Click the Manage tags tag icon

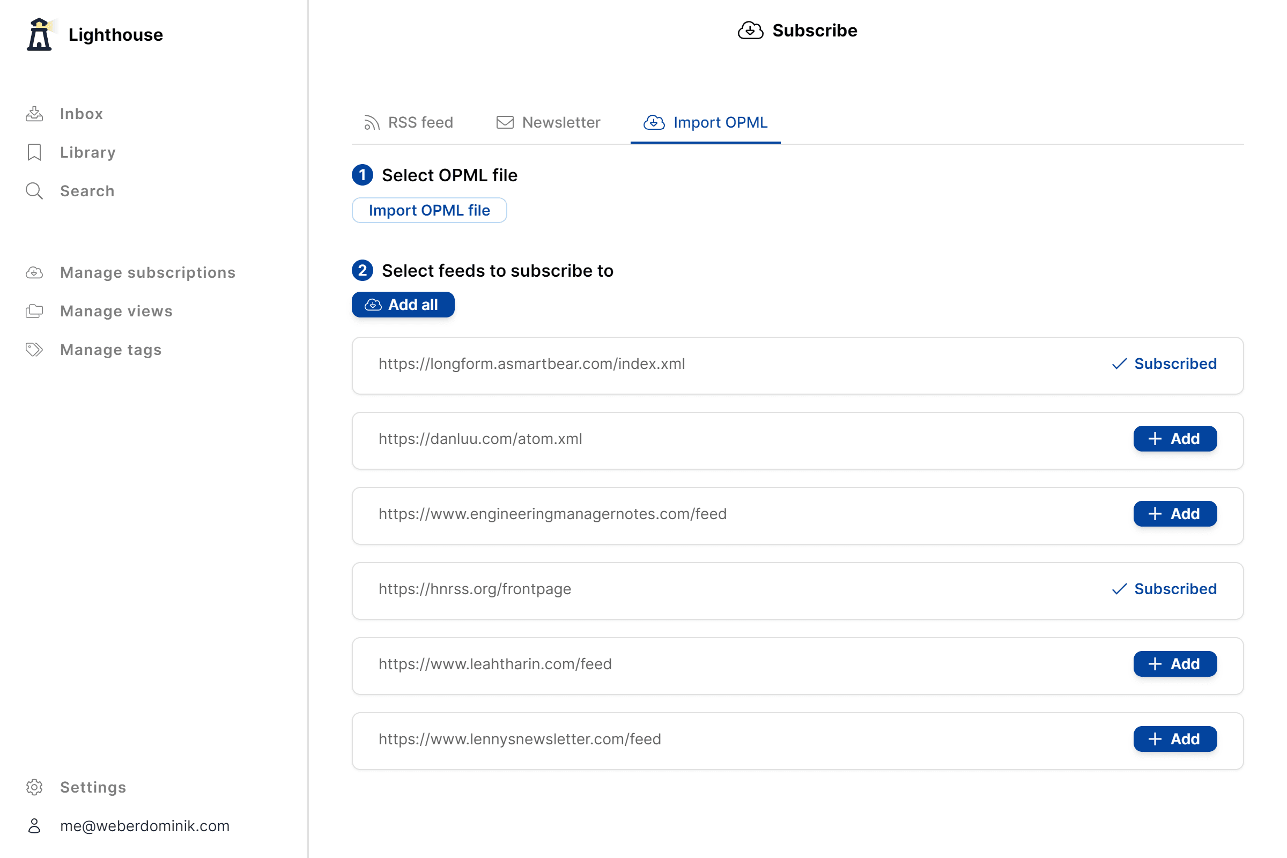click(34, 350)
